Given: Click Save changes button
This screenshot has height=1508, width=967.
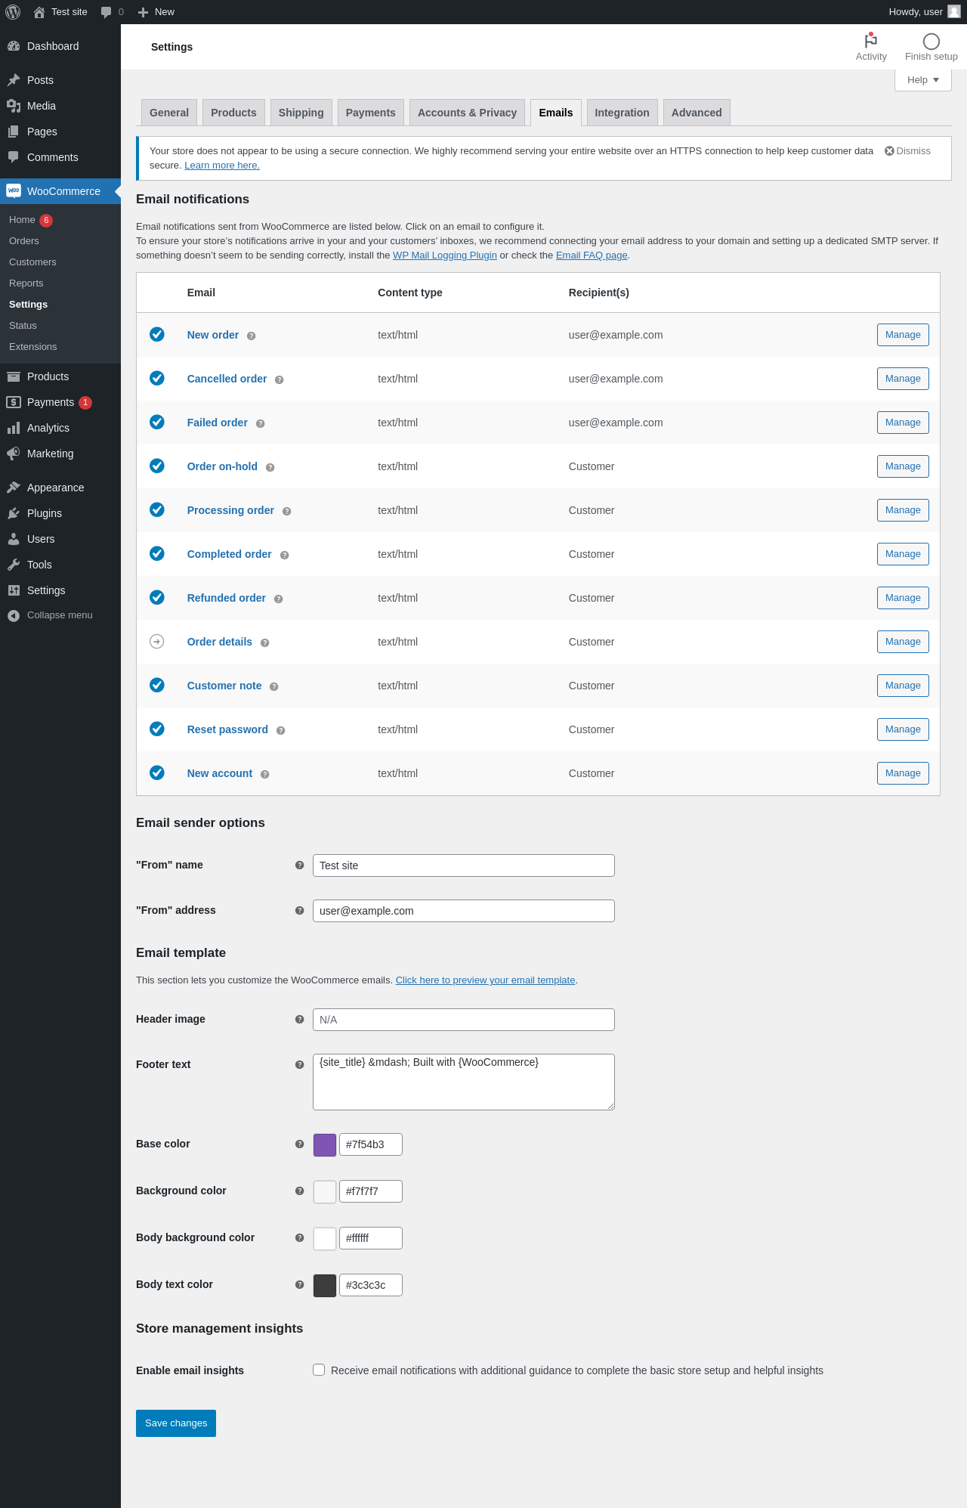Looking at the screenshot, I should point(176,1423).
